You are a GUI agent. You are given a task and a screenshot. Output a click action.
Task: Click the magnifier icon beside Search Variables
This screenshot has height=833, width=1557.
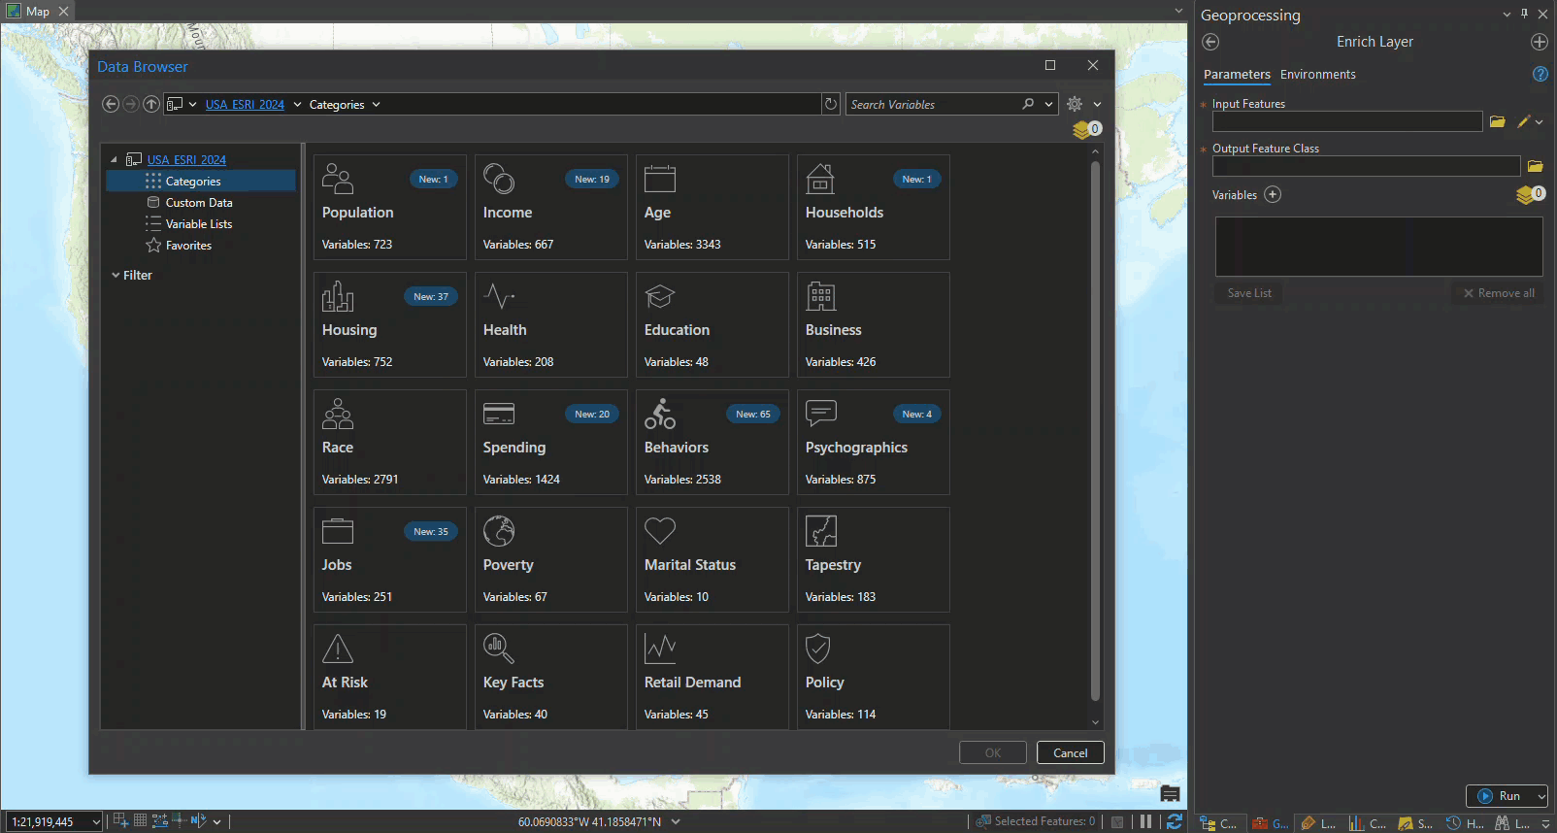tap(1028, 104)
